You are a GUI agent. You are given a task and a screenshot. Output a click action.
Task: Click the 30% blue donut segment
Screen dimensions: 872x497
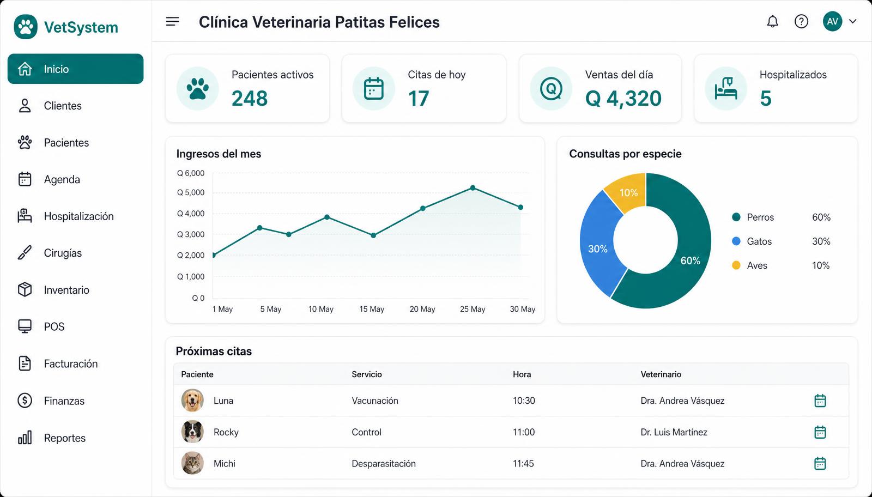coord(597,248)
